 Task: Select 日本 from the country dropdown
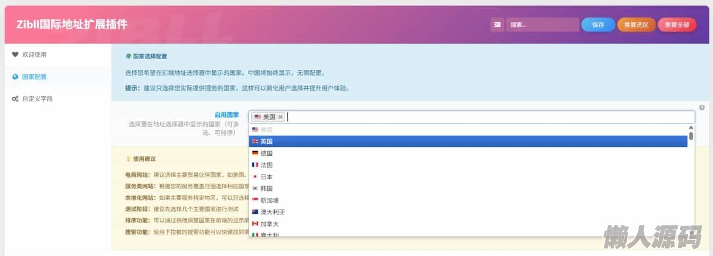tap(468, 177)
